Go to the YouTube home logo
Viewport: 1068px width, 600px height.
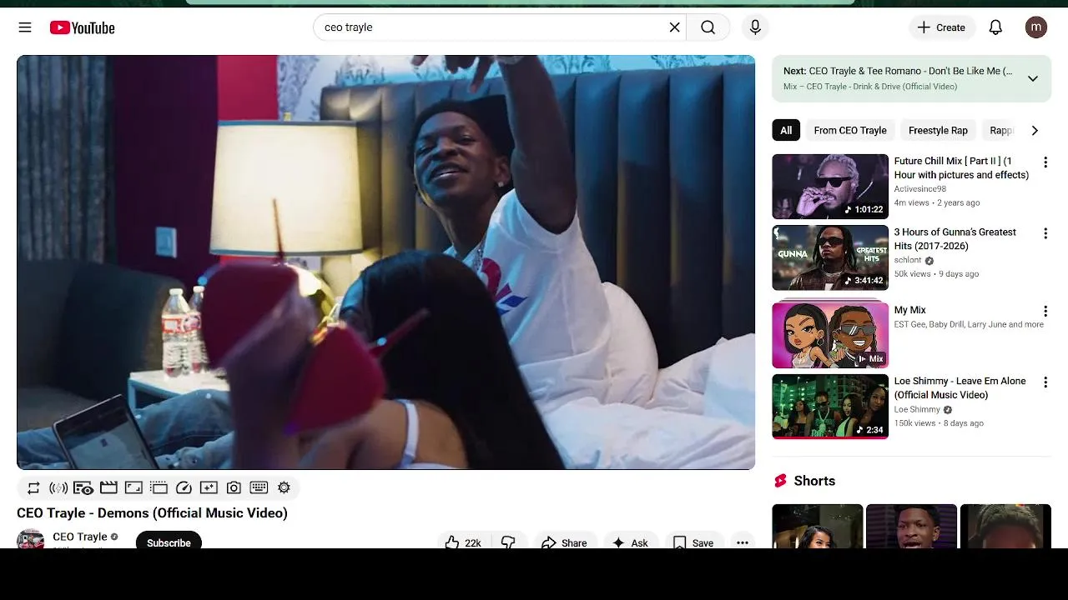click(82, 27)
